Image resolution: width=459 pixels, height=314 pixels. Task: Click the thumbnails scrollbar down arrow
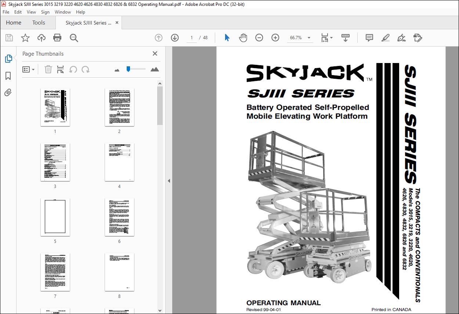pos(160,310)
